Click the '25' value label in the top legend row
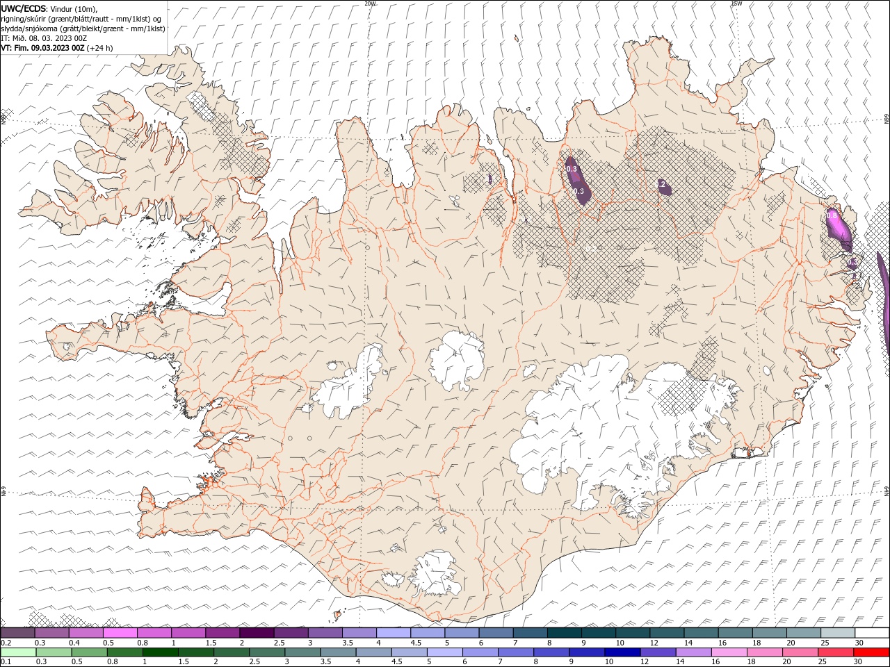This screenshot has width=890, height=667. (x=825, y=643)
